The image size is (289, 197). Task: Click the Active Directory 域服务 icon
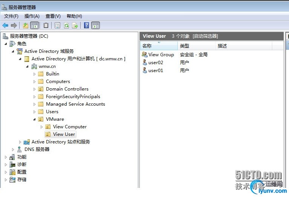coord(20,51)
